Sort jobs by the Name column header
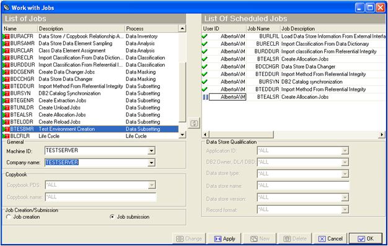The height and width of the screenshot is (246, 388). point(20,28)
